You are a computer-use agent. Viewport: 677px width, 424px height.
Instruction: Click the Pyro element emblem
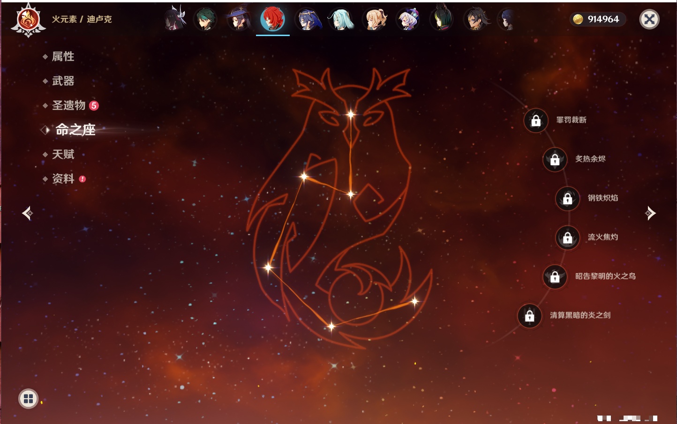(x=28, y=20)
